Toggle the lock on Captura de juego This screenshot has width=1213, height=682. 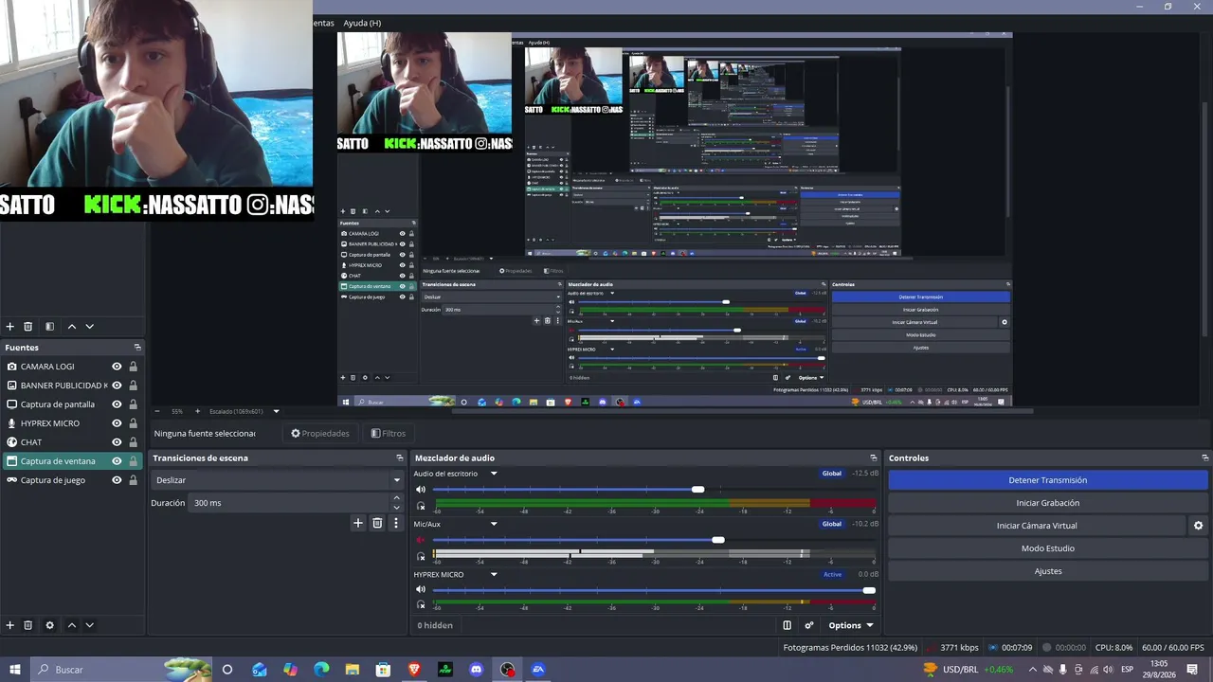click(x=133, y=480)
